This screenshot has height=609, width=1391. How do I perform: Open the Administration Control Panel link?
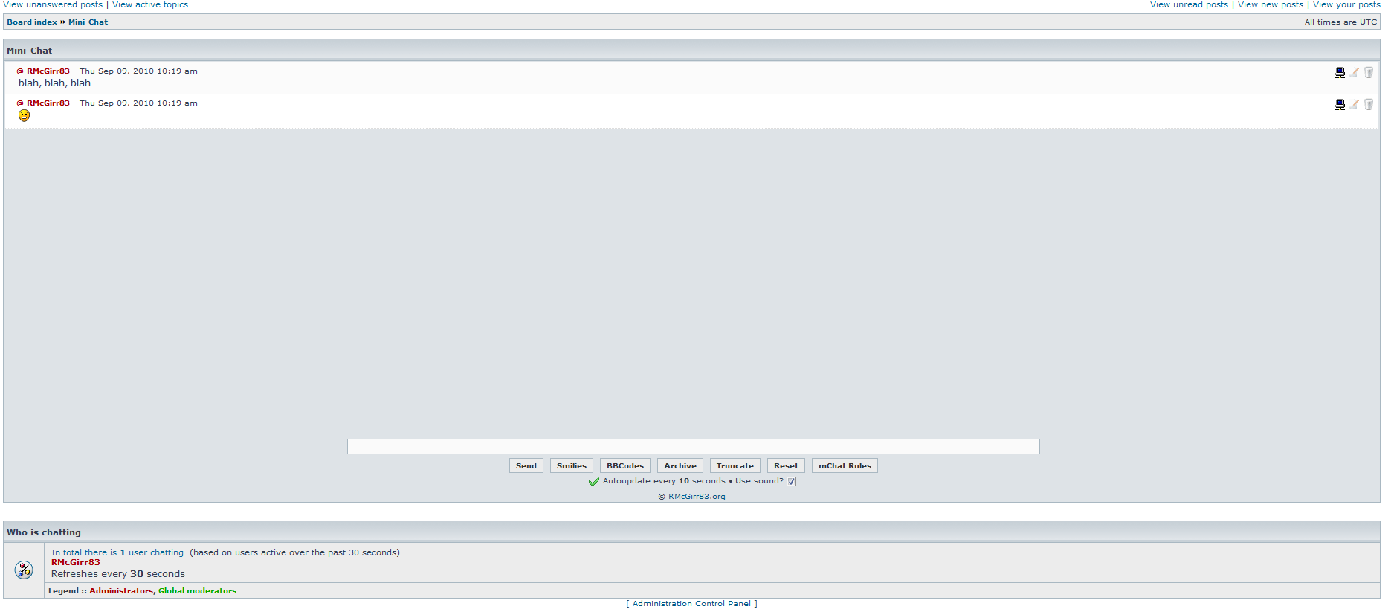(x=691, y=603)
